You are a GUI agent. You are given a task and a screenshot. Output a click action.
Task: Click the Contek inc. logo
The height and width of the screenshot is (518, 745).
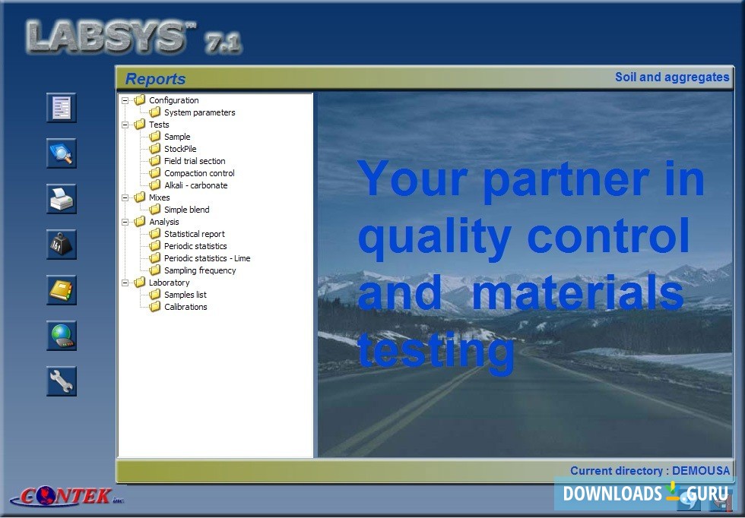pyautogui.click(x=67, y=496)
